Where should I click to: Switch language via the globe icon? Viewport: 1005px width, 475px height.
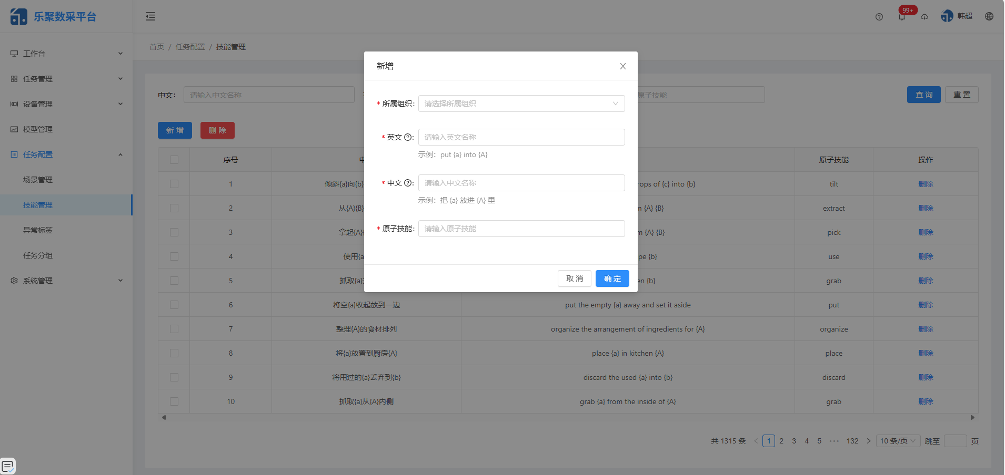(x=989, y=16)
